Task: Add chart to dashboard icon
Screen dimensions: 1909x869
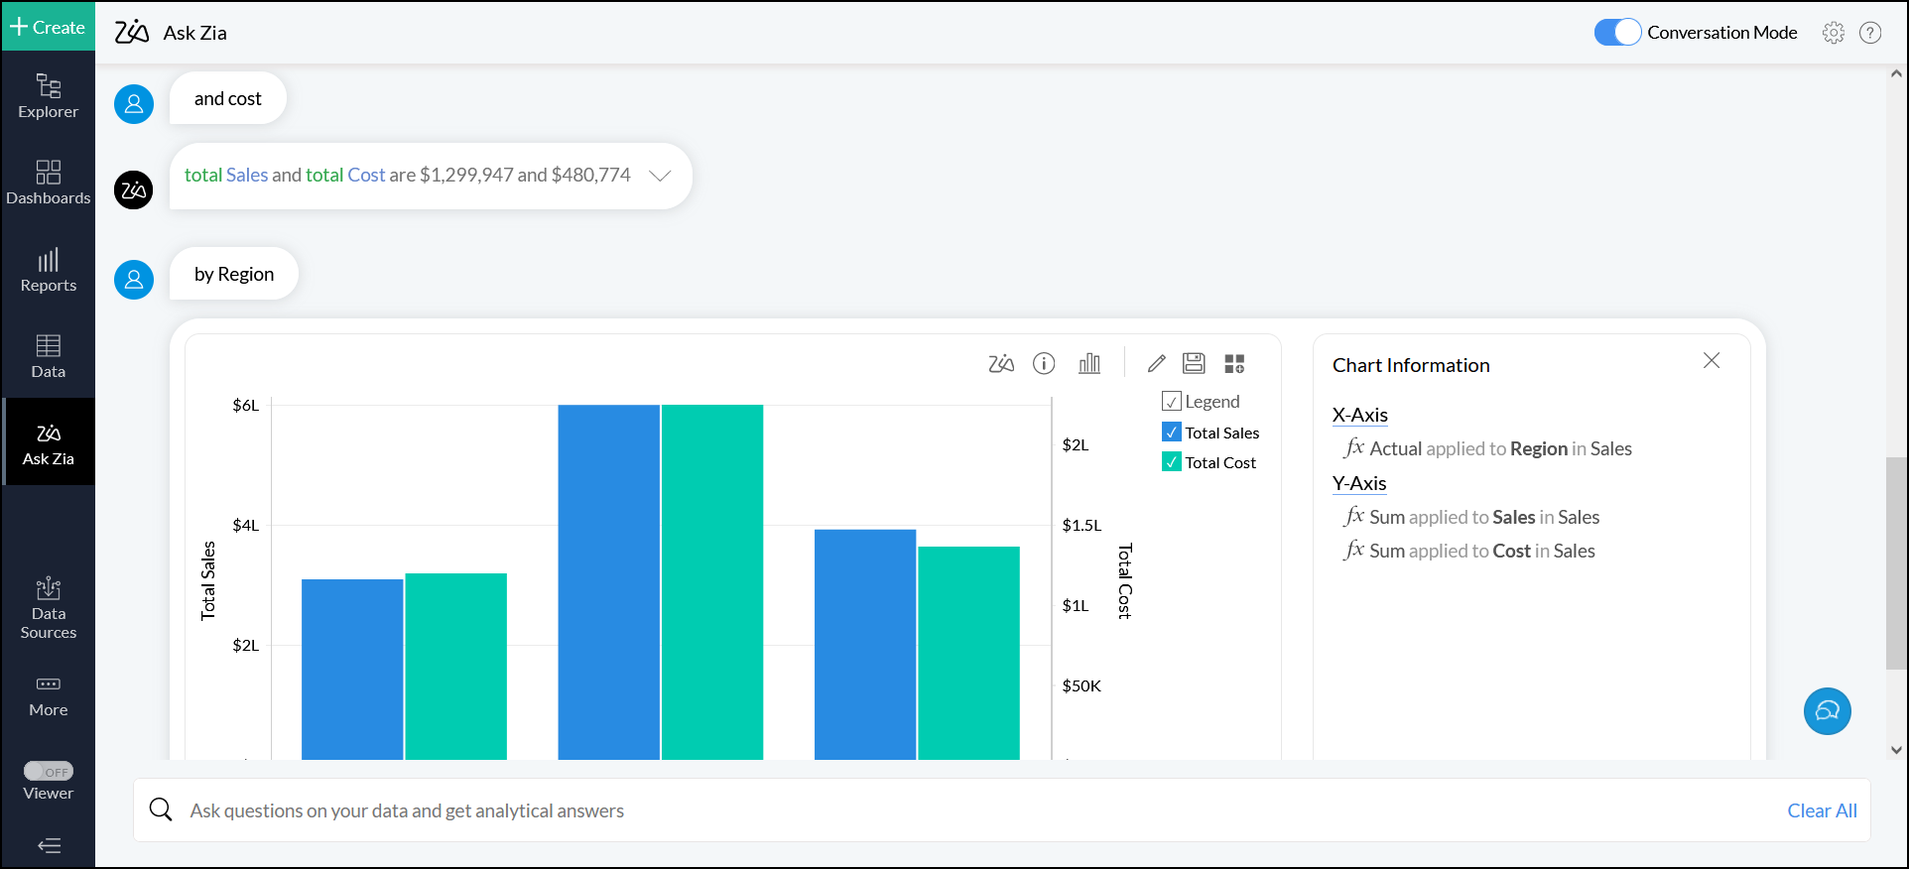Action: click(x=1234, y=364)
